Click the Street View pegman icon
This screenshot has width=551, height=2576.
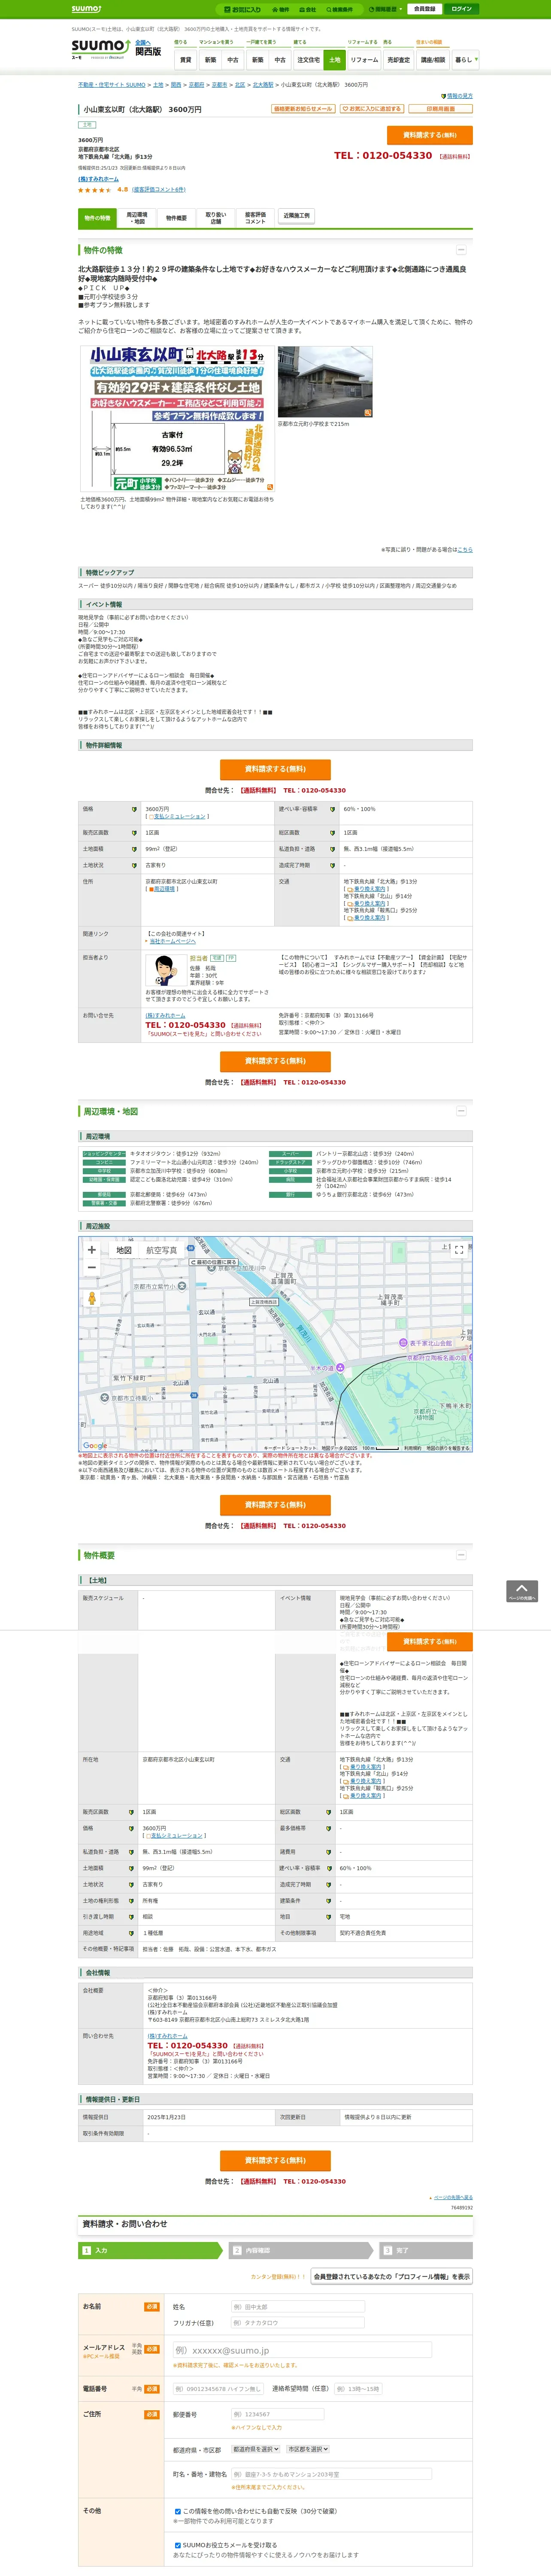pyautogui.click(x=92, y=1298)
